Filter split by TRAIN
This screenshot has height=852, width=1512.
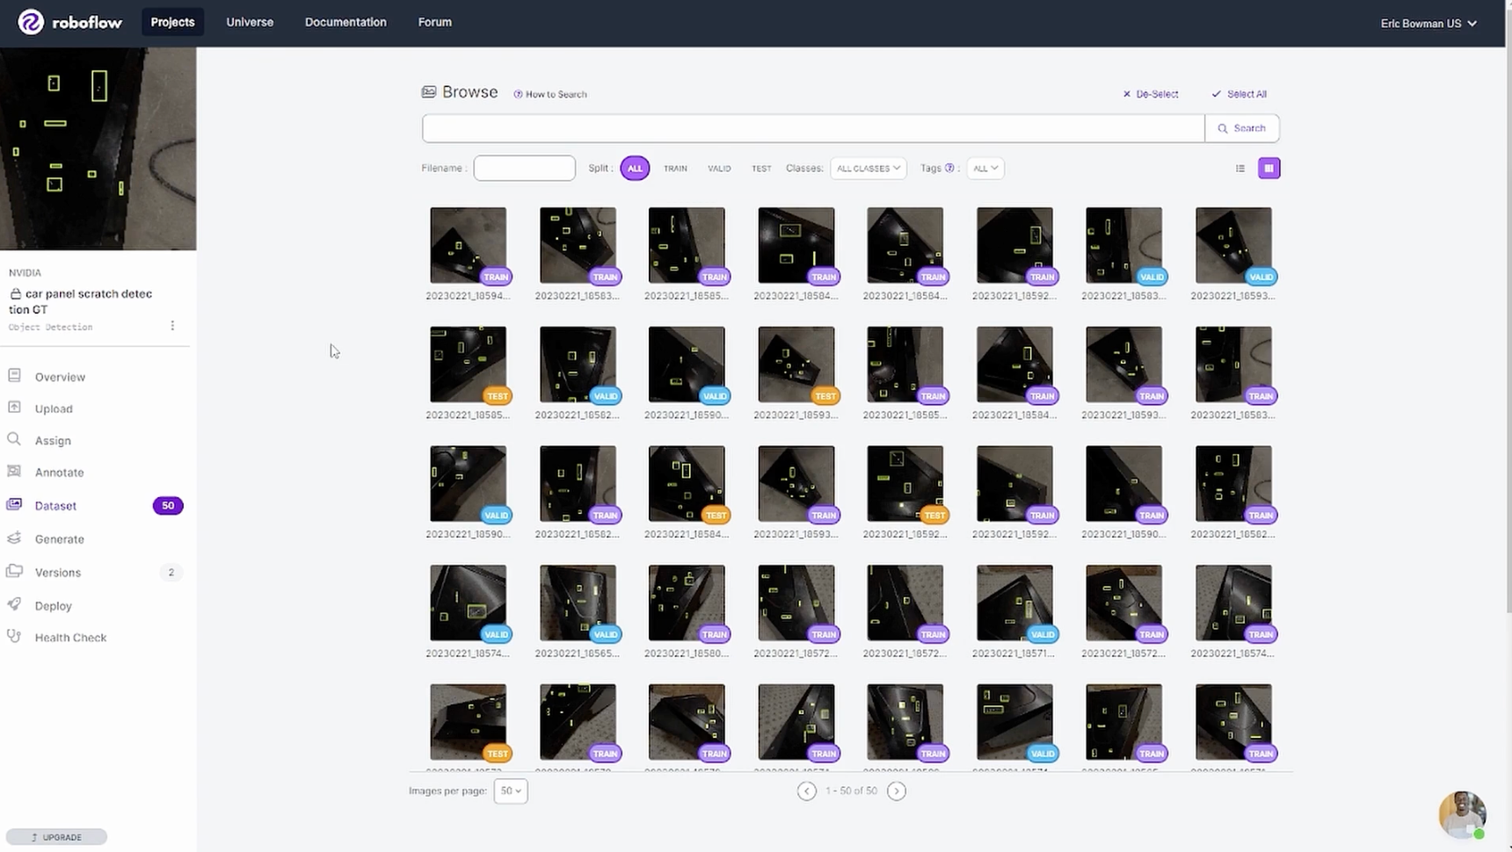pyautogui.click(x=675, y=169)
